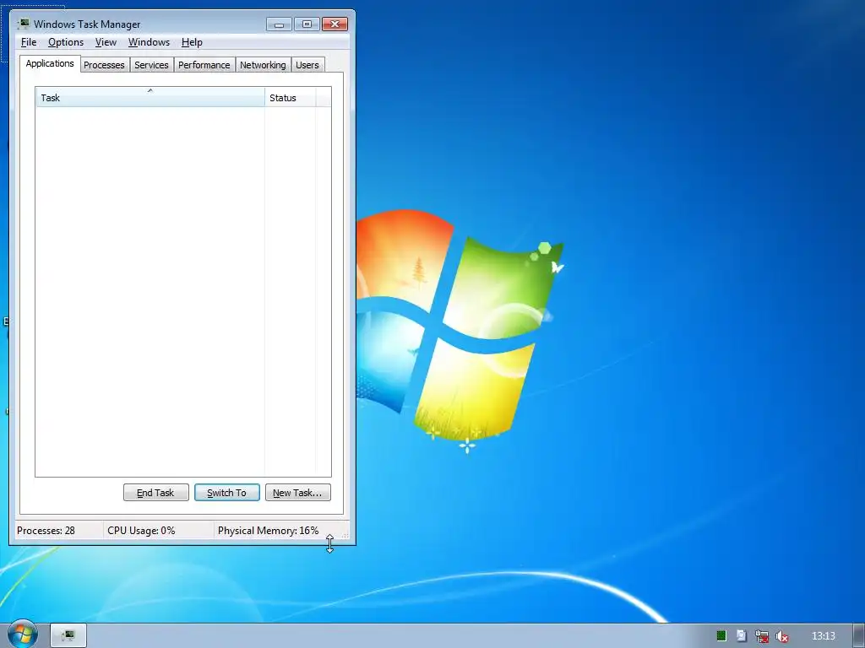Switch to the Services tab

click(152, 65)
